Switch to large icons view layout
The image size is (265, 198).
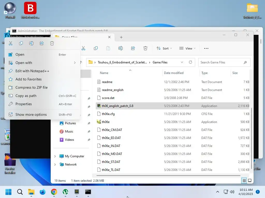(250, 181)
